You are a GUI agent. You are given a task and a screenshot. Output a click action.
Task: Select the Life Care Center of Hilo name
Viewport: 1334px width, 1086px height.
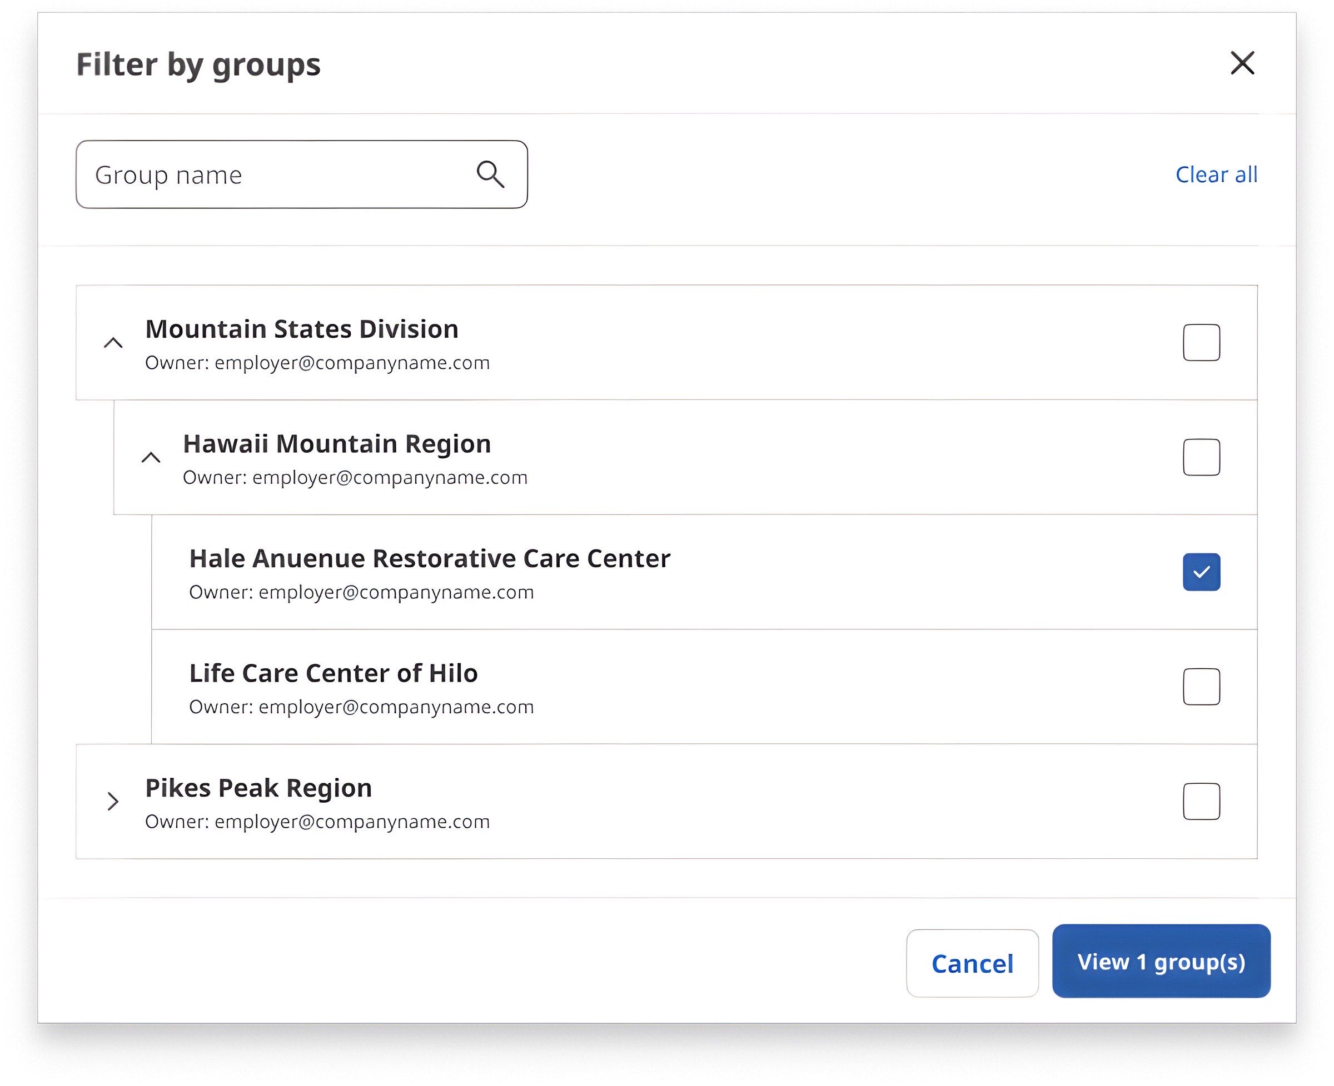click(x=333, y=673)
